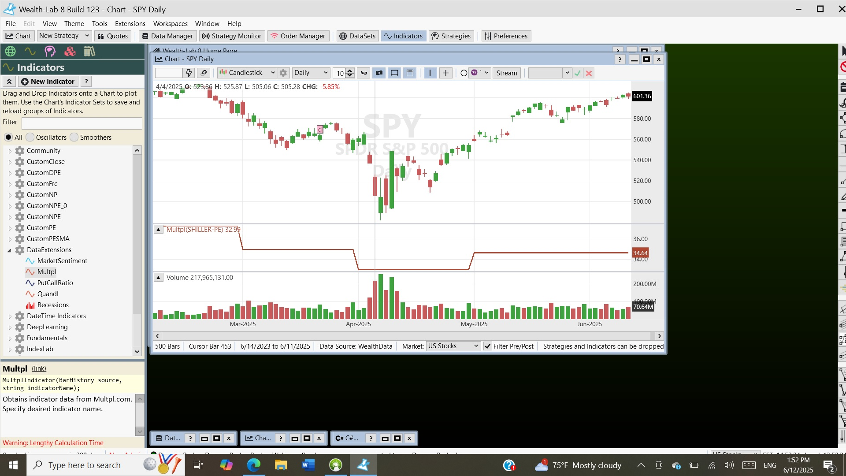Viewport: 846px width, 476px height.
Task: Toggle the crosshair cursor button
Action: [446, 73]
